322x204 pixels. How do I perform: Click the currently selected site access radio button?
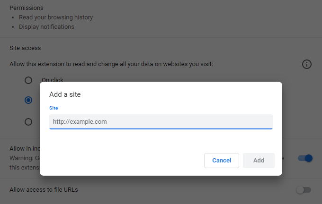[x=28, y=100]
